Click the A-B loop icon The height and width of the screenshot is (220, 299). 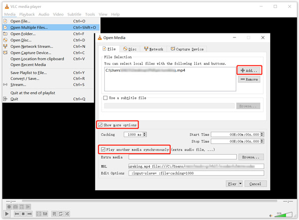click(21, 207)
